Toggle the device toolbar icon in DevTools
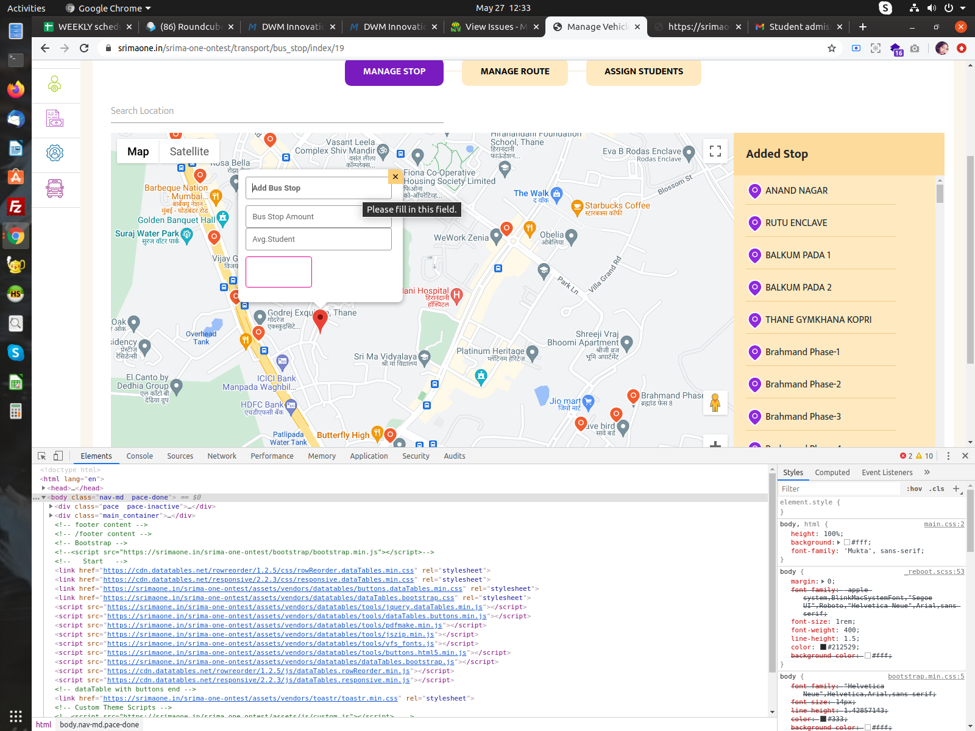 click(x=58, y=456)
